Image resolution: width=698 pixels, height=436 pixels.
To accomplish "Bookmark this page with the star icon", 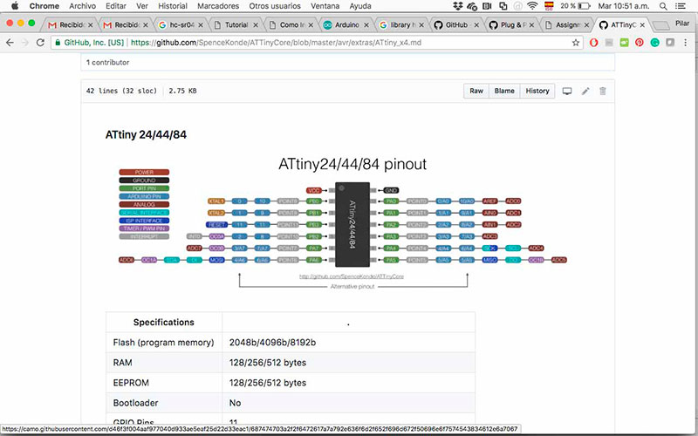I will 576,43.
